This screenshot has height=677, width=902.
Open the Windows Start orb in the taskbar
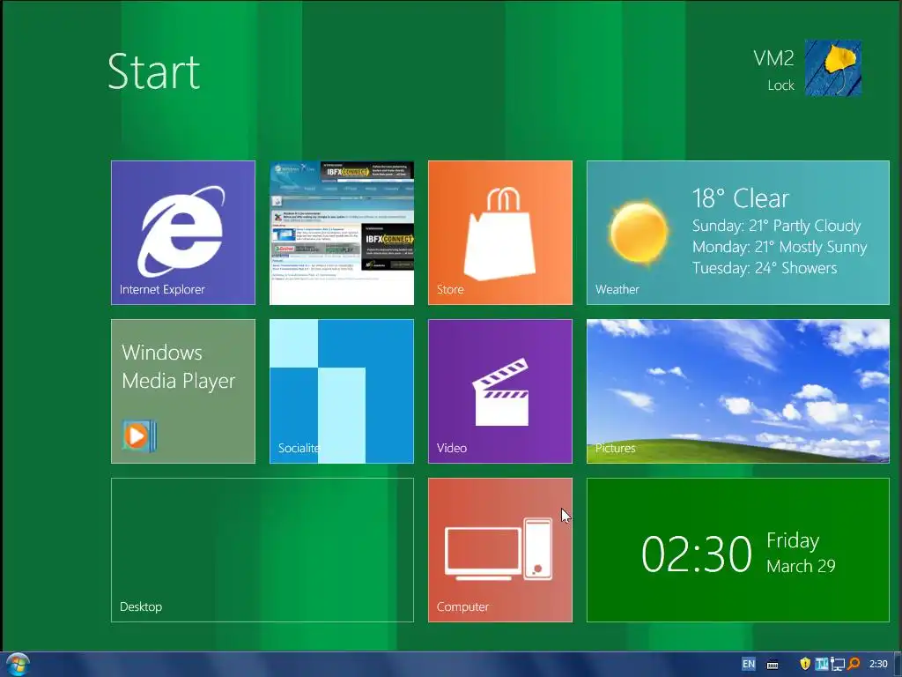tap(17, 665)
